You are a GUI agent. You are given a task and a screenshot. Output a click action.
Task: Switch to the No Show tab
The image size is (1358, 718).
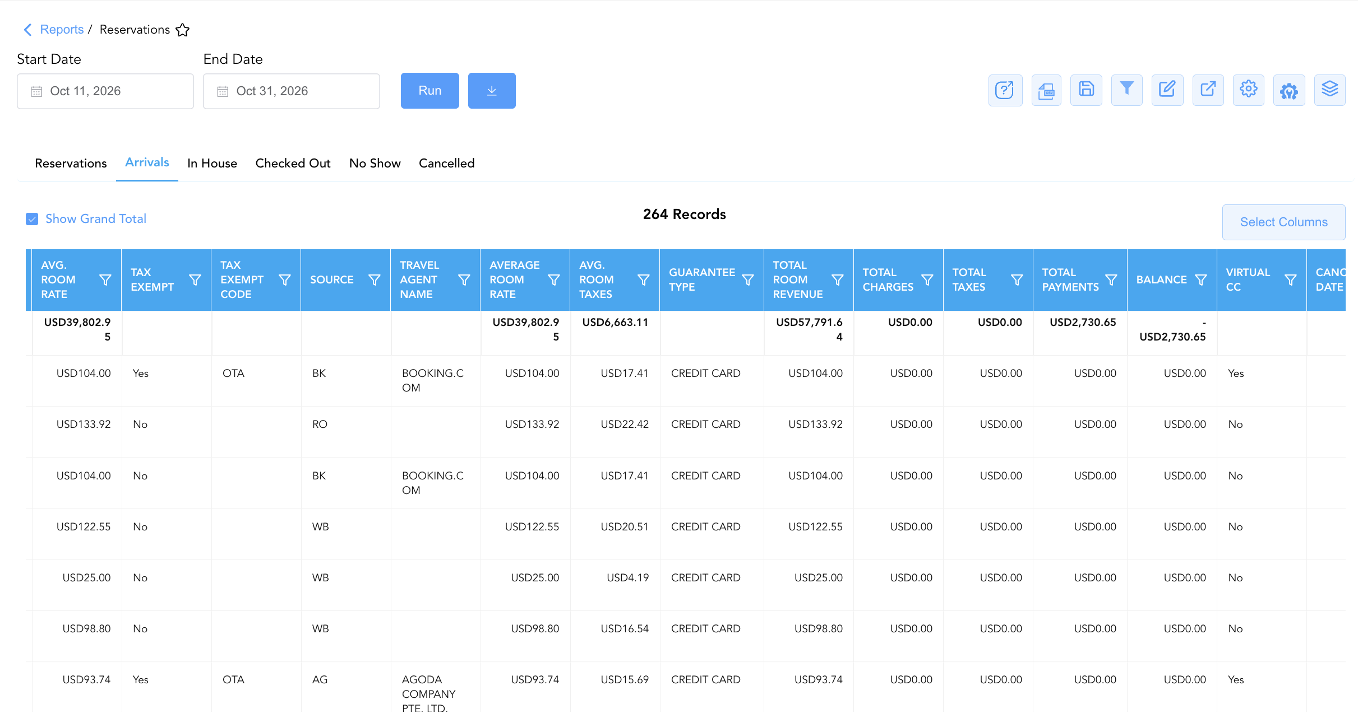[x=375, y=164]
